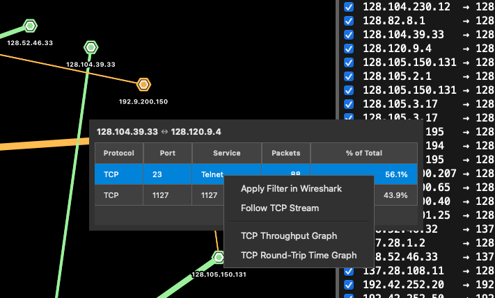Image resolution: width=495 pixels, height=298 pixels.
Task: Click the 128.105.150.131 label under the graph node
Action: 219,274
